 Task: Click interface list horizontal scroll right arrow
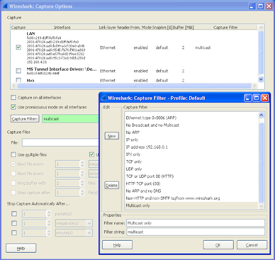click(254, 86)
